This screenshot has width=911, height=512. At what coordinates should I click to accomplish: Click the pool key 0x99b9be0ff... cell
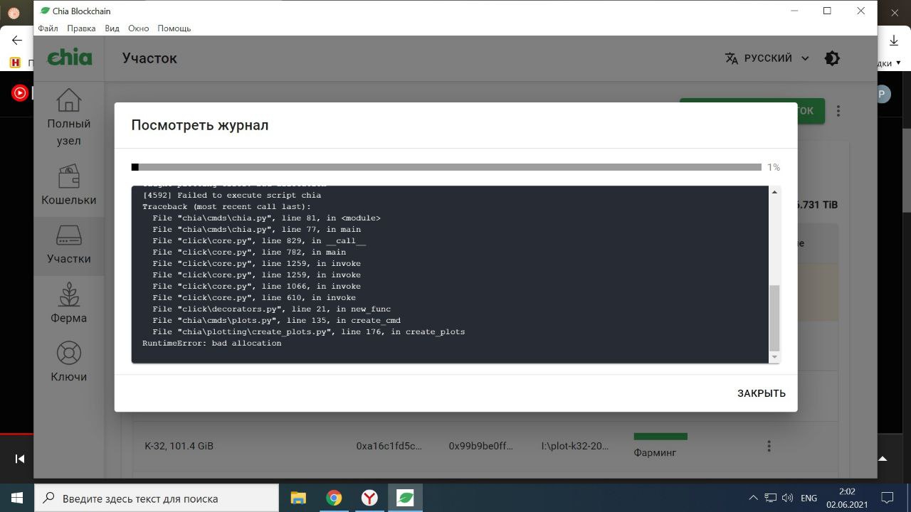481,446
